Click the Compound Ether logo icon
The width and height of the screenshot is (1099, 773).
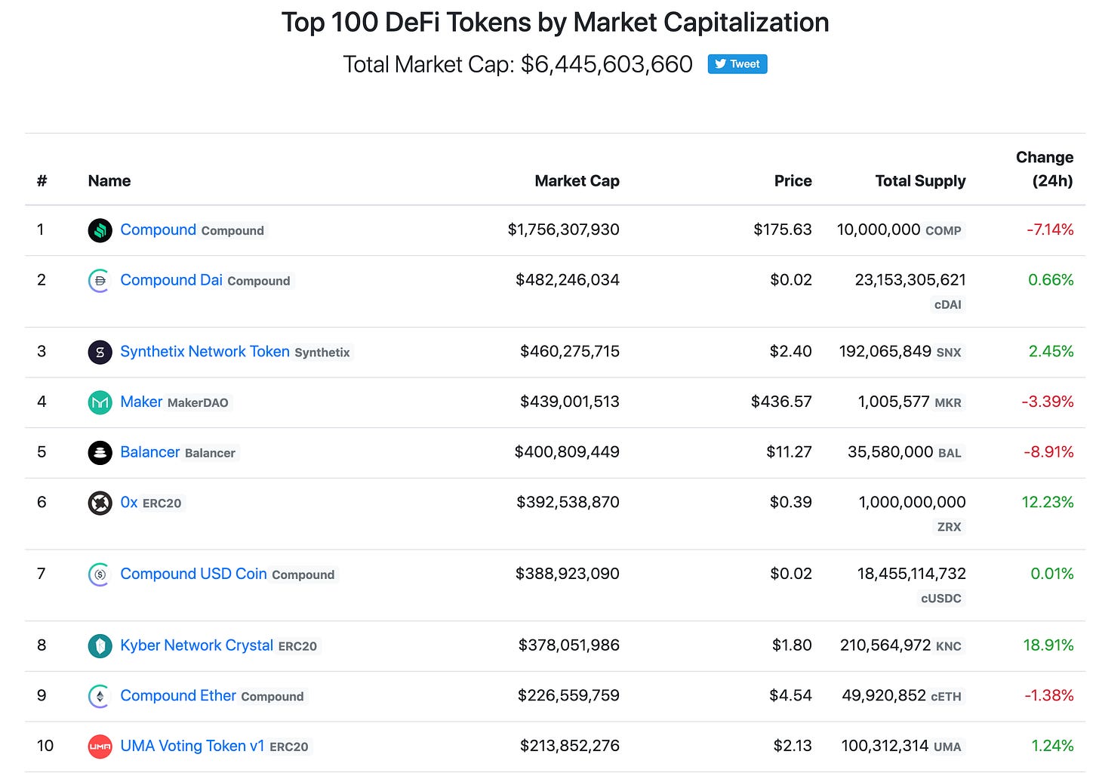100,696
